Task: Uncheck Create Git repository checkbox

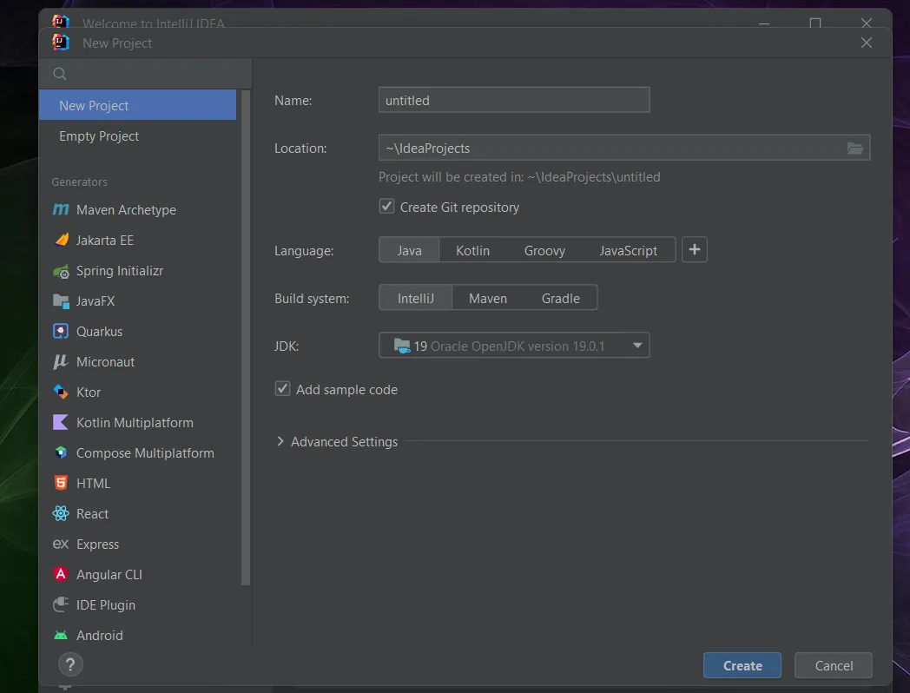Action: click(387, 208)
